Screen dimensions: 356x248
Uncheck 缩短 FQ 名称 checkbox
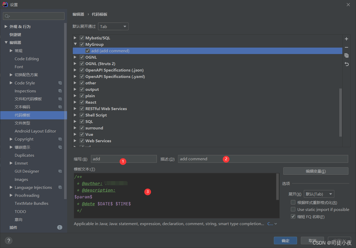tap(293, 216)
